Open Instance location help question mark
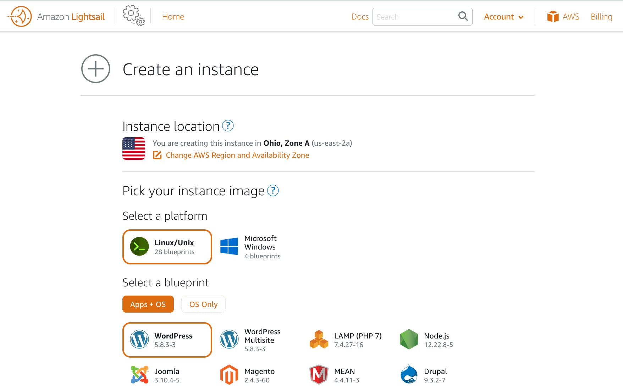Screen dimensions: 623x392 pyautogui.click(x=228, y=125)
